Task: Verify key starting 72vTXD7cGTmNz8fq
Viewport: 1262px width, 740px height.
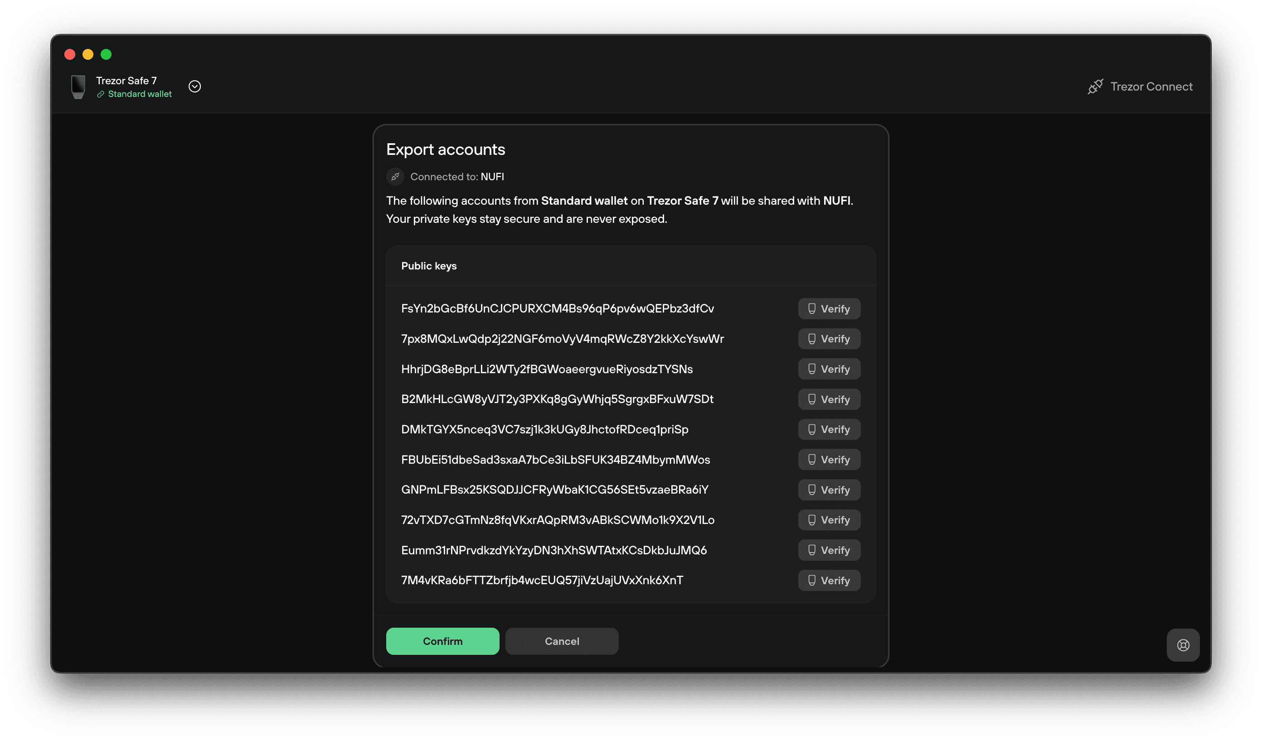Action: tap(829, 520)
